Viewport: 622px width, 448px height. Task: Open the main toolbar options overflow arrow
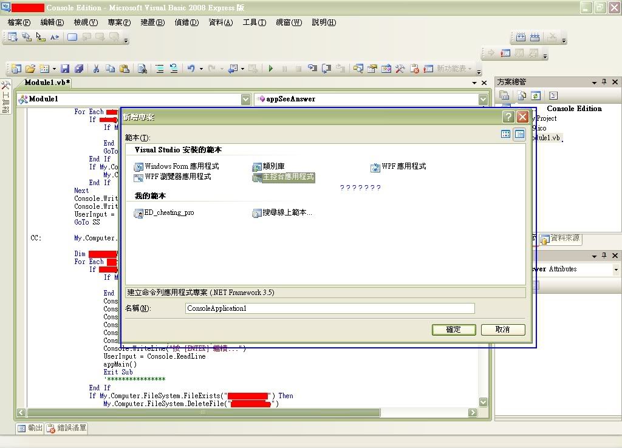479,72
